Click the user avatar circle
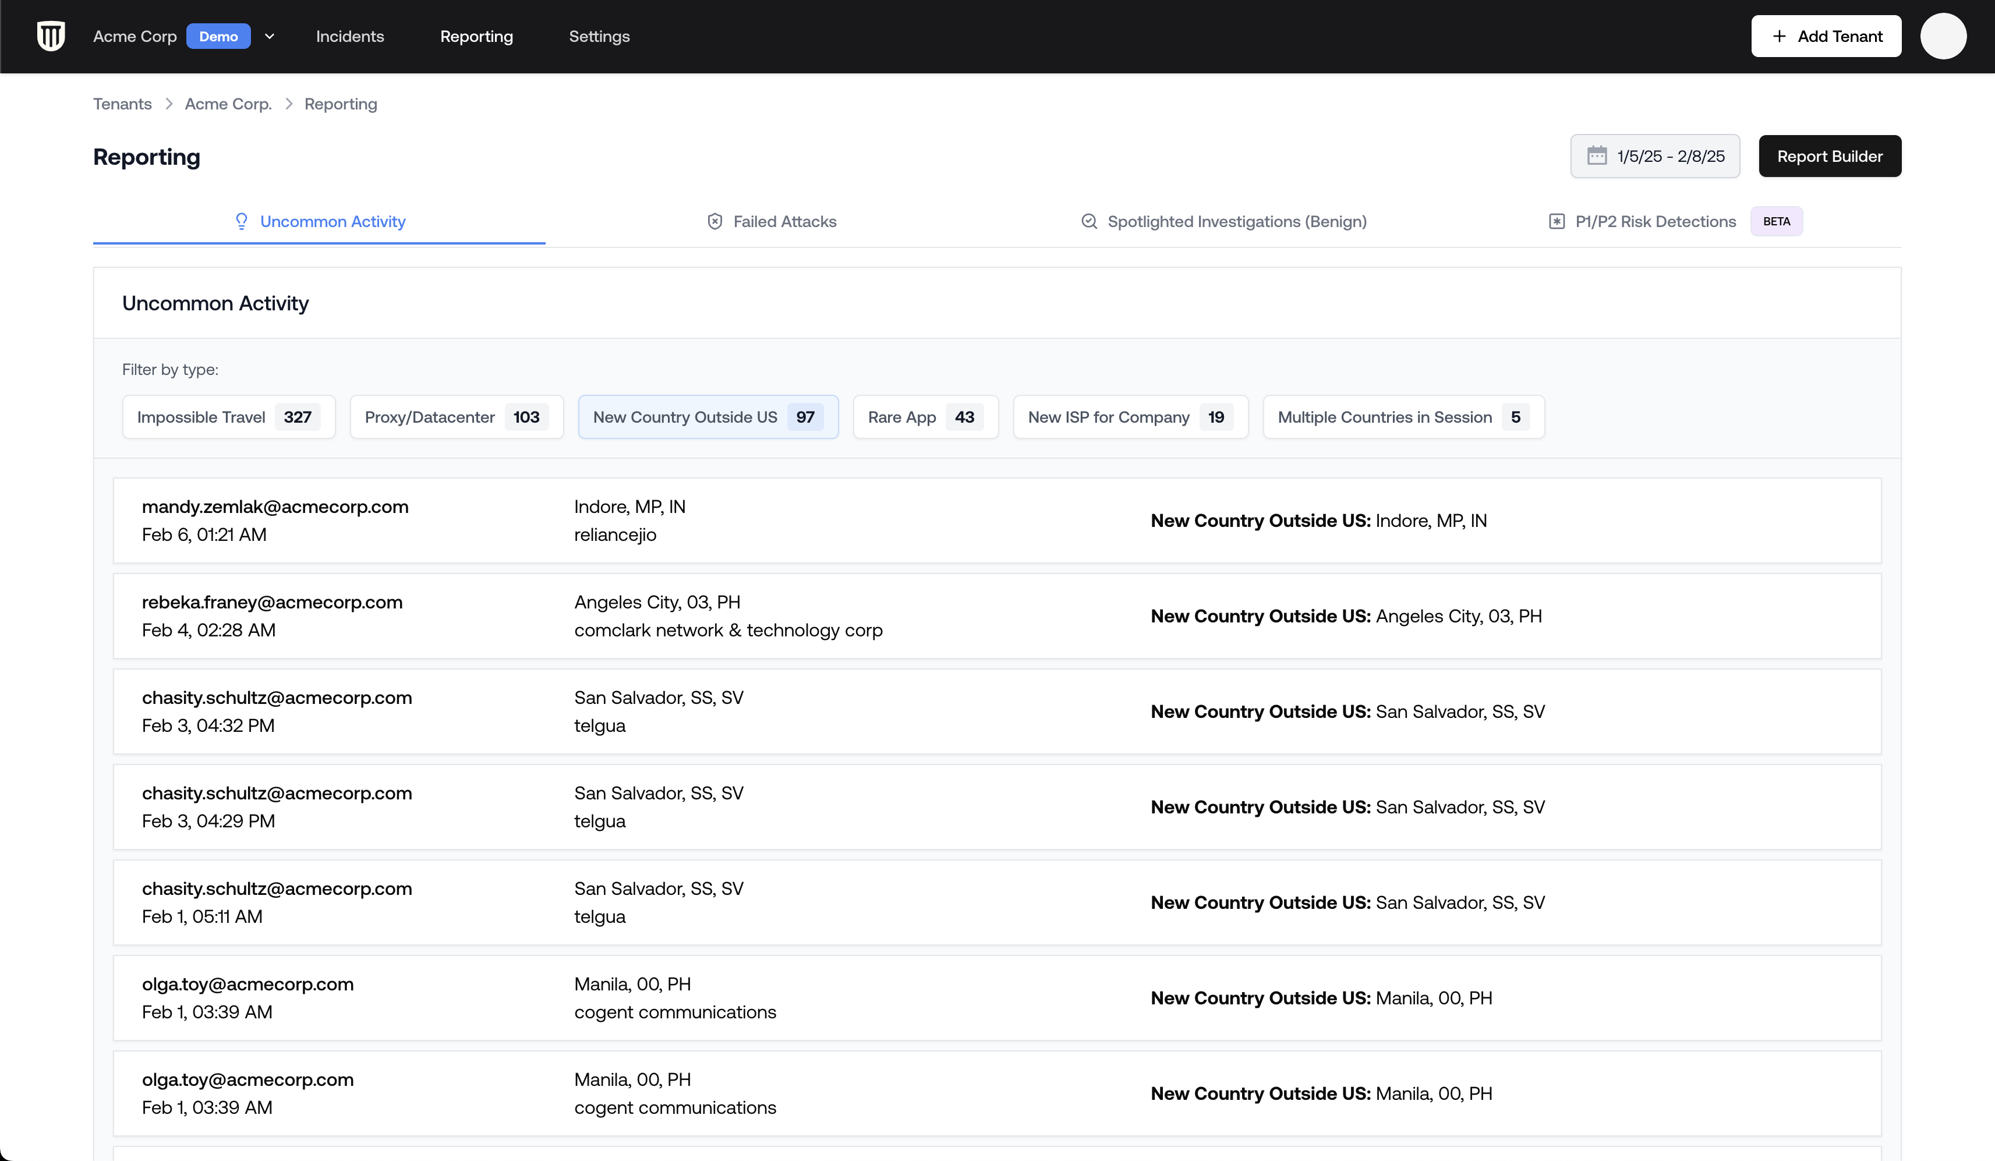The width and height of the screenshot is (1995, 1161). point(1943,37)
